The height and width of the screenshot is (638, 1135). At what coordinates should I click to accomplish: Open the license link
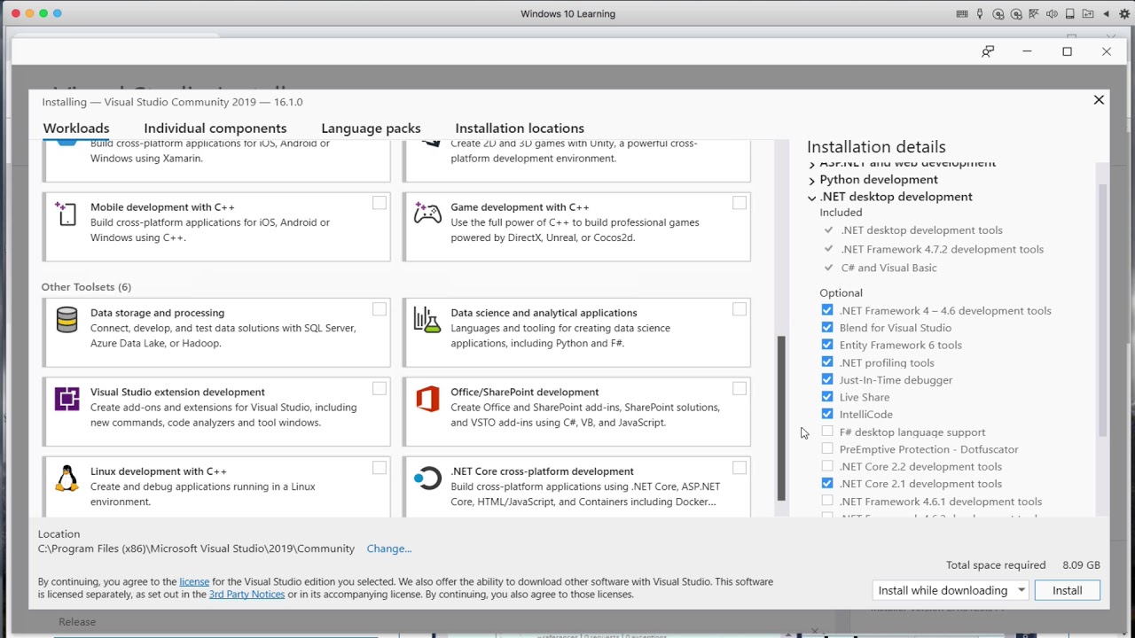pyautogui.click(x=194, y=582)
